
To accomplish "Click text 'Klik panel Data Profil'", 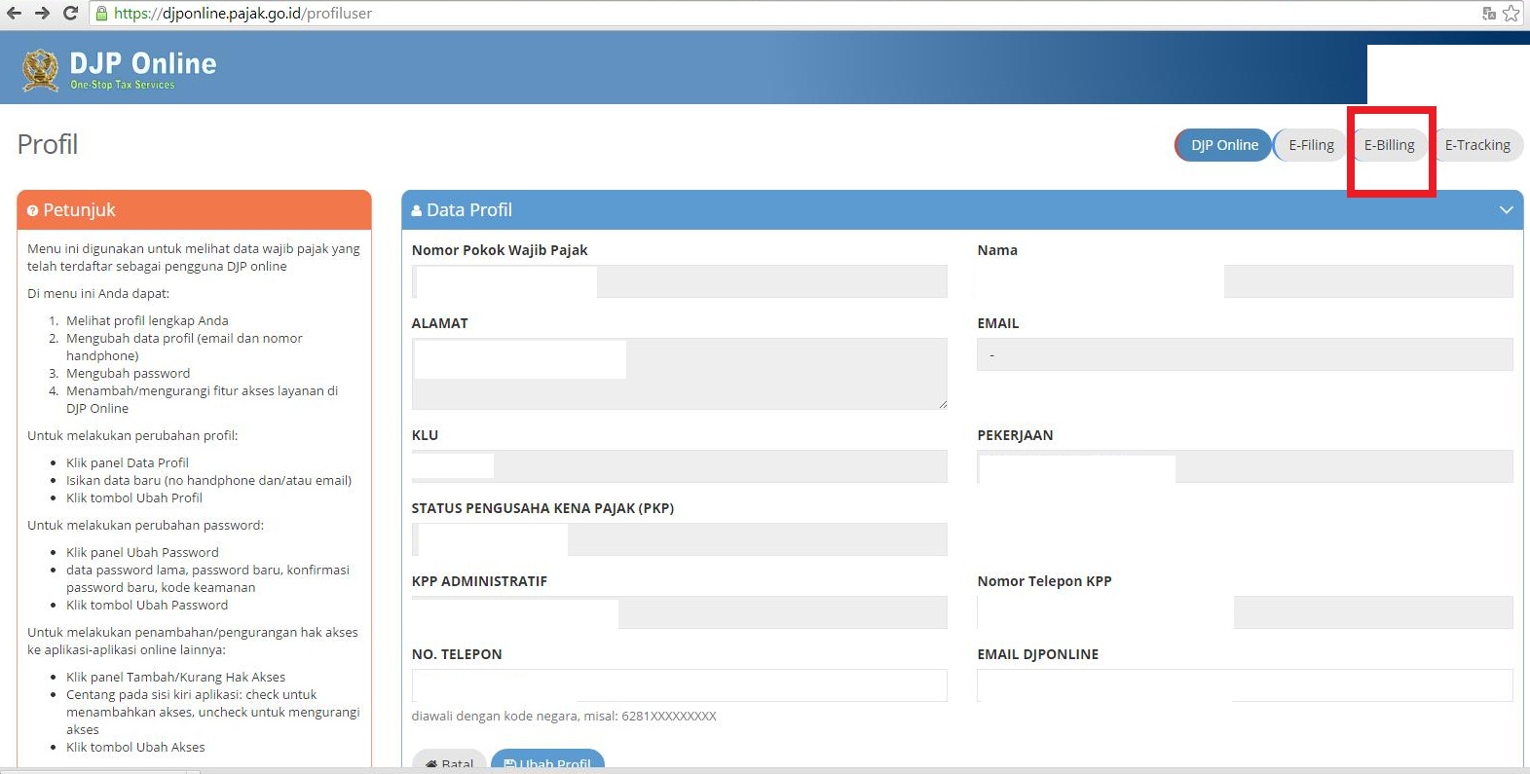I will coord(128,462).
